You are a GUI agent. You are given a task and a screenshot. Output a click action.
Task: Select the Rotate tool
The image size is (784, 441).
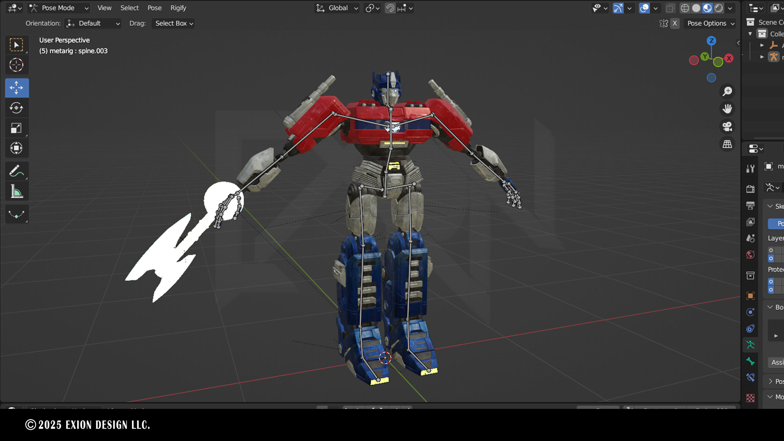(16, 108)
